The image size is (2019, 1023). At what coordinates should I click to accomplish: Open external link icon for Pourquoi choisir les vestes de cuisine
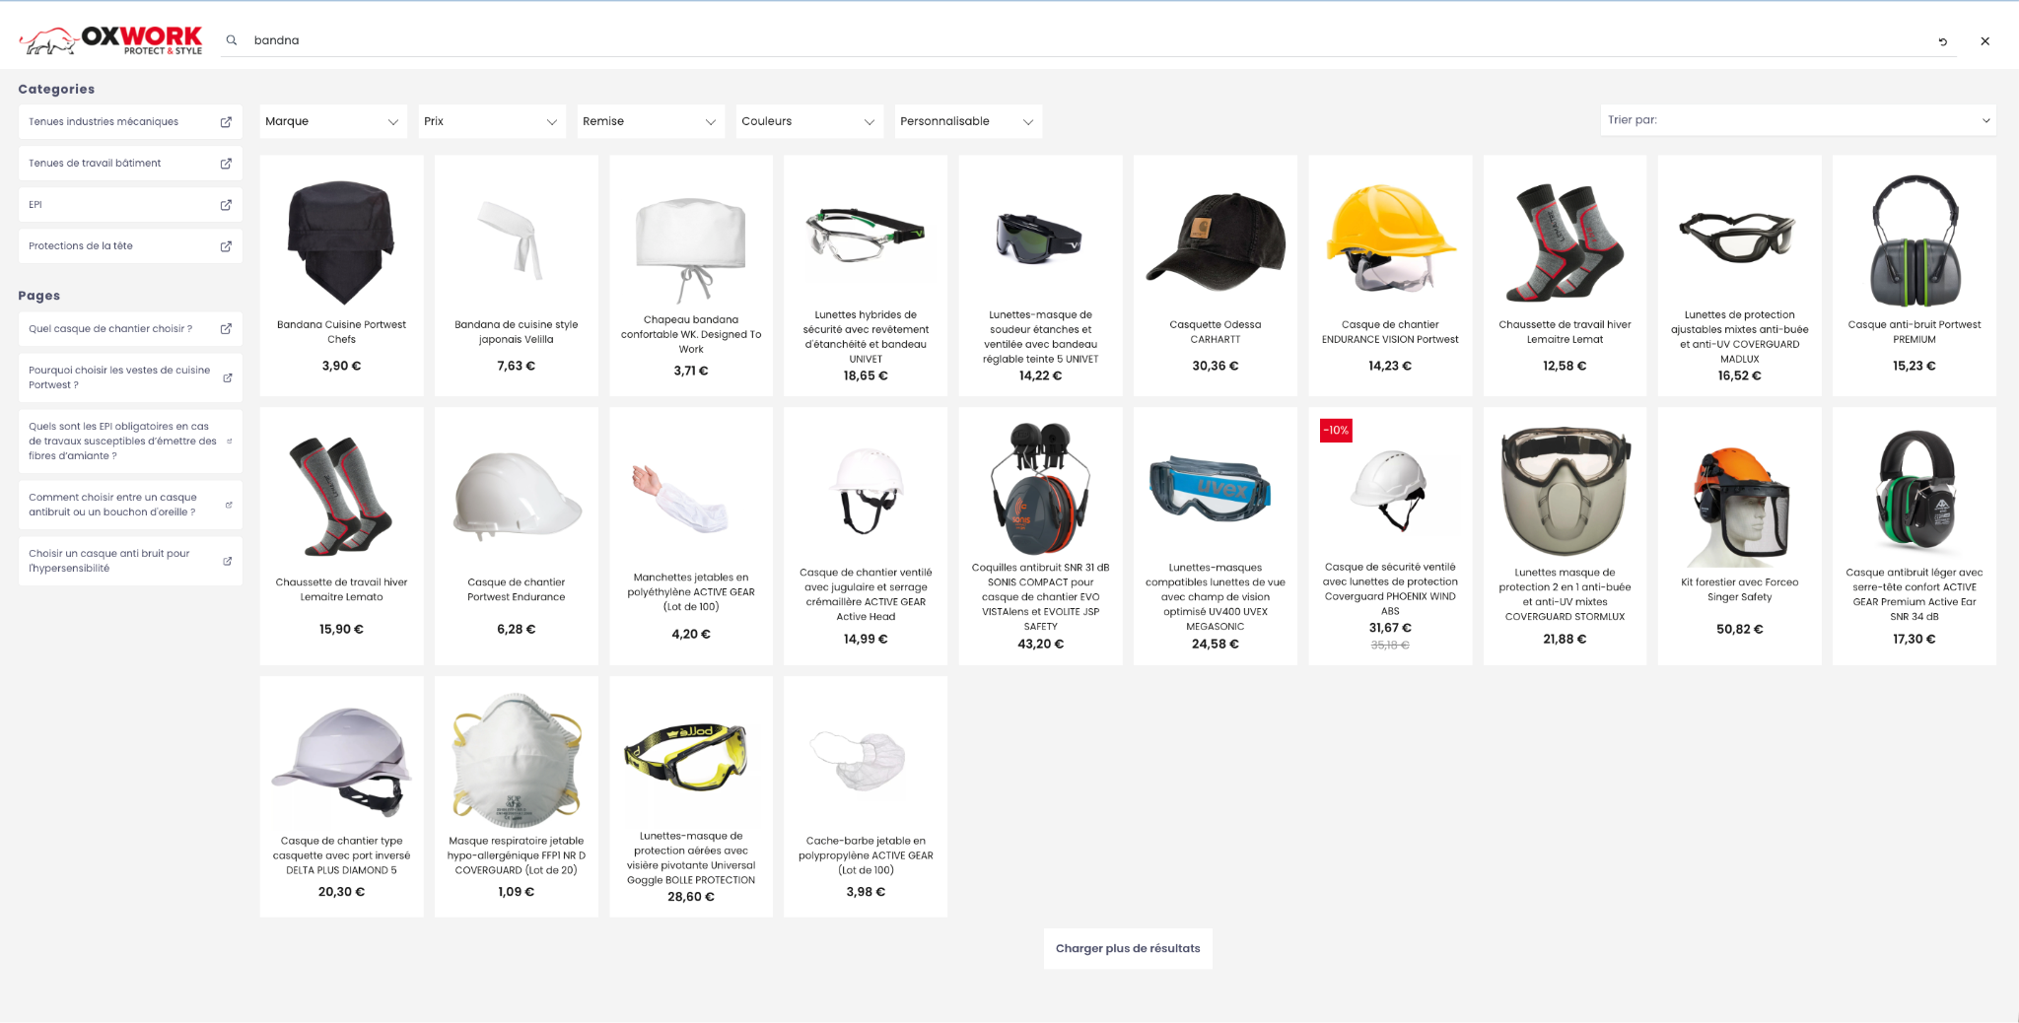tap(228, 377)
